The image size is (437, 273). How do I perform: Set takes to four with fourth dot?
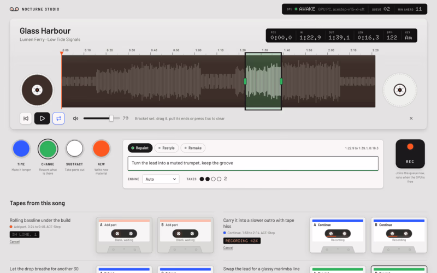219,179
